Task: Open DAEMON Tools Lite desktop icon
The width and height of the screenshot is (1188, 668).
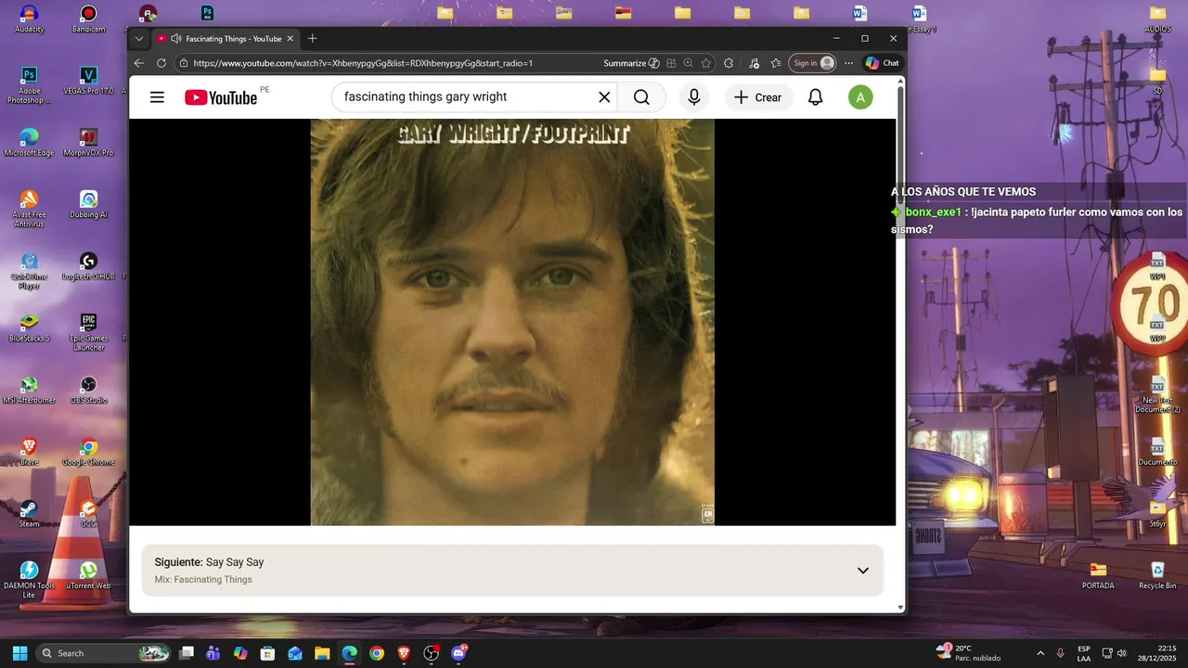Action: pyautogui.click(x=29, y=580)
